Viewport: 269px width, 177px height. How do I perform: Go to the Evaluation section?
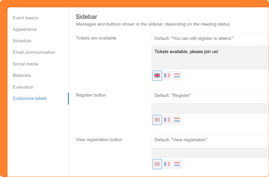(23, 87)
